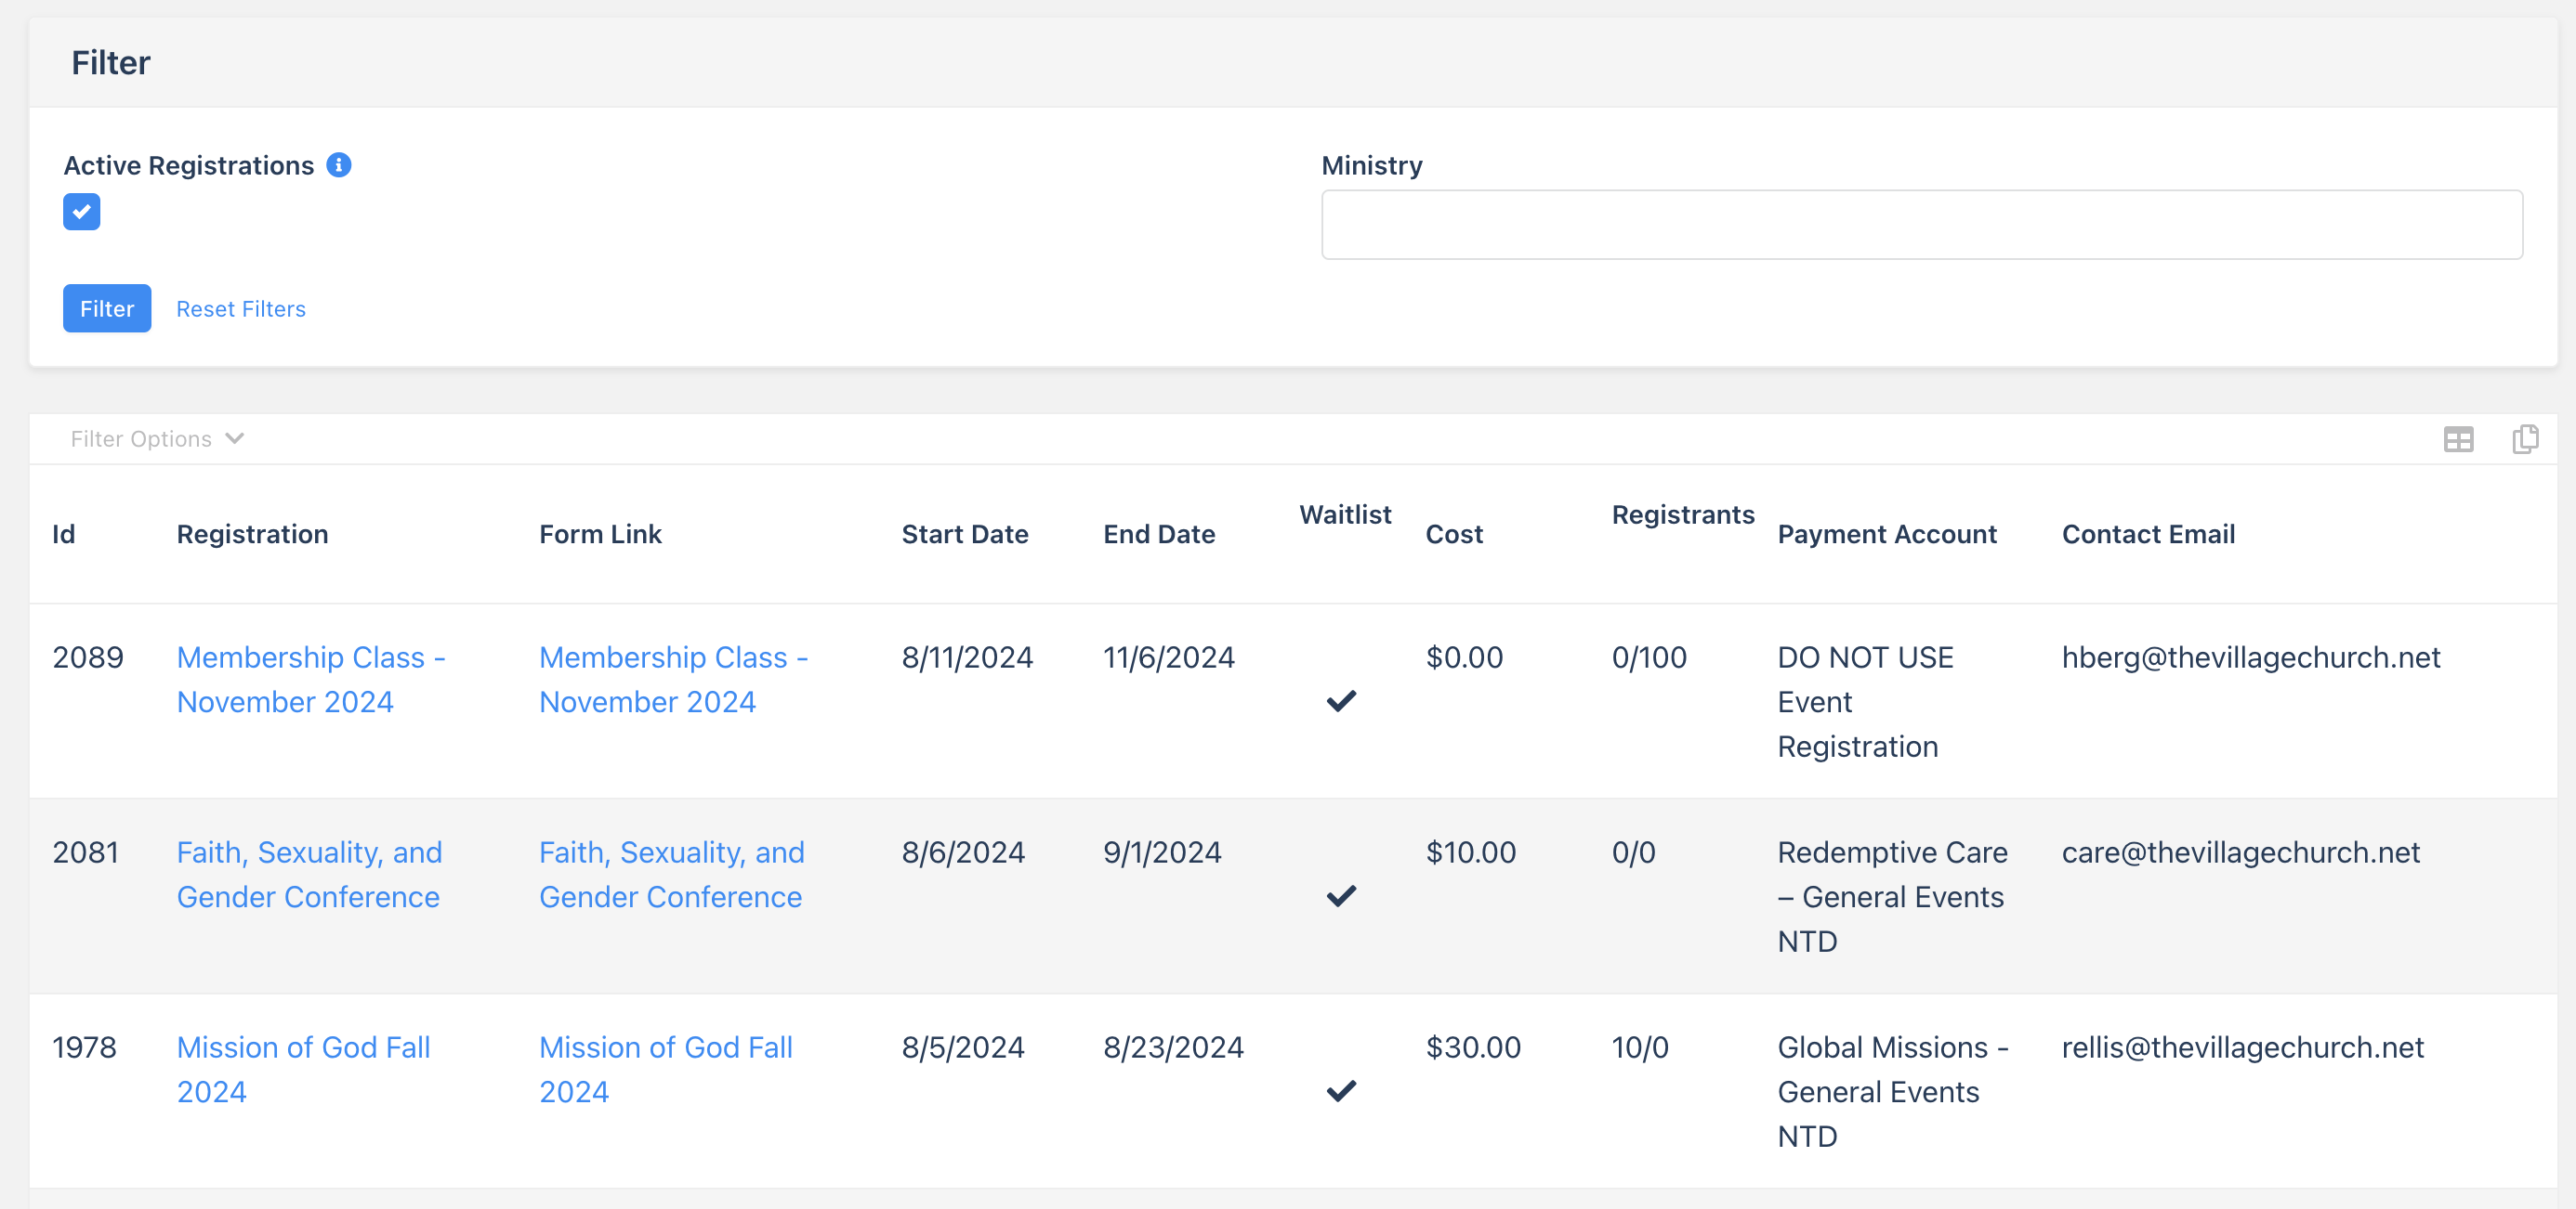Sort by the Start Date column header
Image resolution: width=2576 pixels, height=1209 pixels.
coord(964,535)
